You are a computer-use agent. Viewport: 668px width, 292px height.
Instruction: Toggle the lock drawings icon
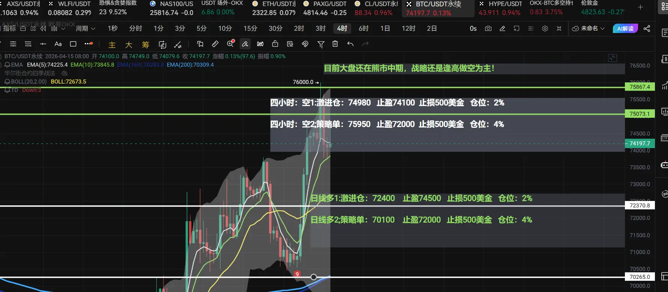click(x=275, y=44)
